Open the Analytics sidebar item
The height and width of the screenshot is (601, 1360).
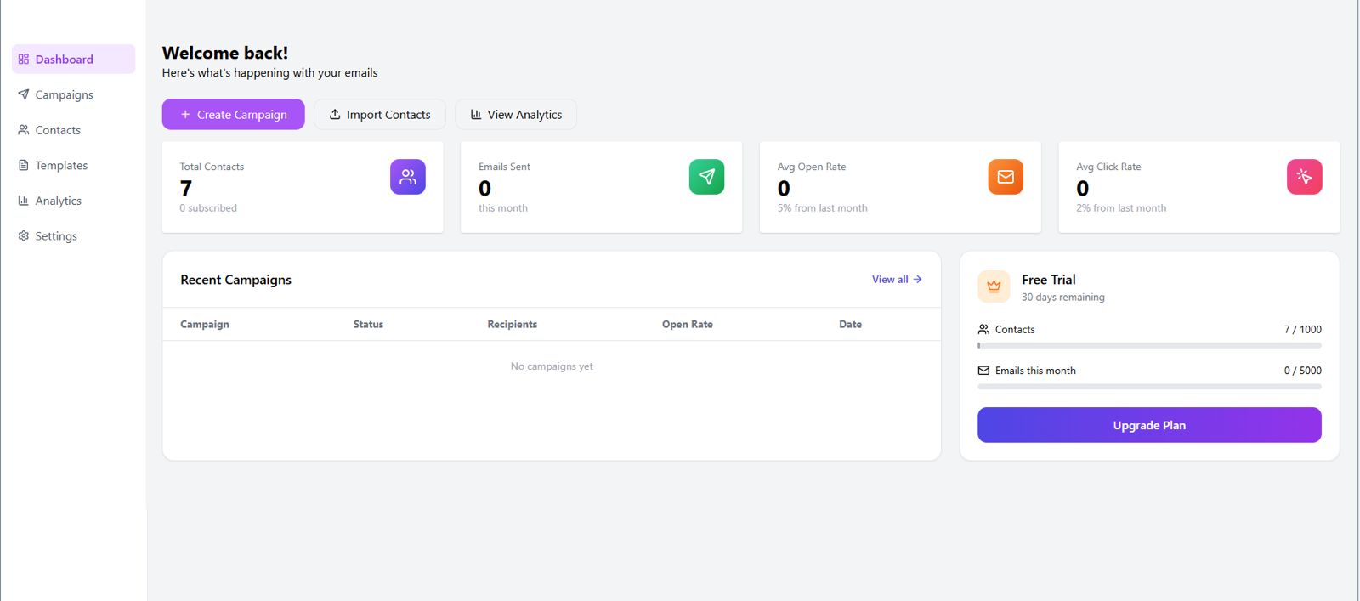pyautogui.click(x=58, y=201)
